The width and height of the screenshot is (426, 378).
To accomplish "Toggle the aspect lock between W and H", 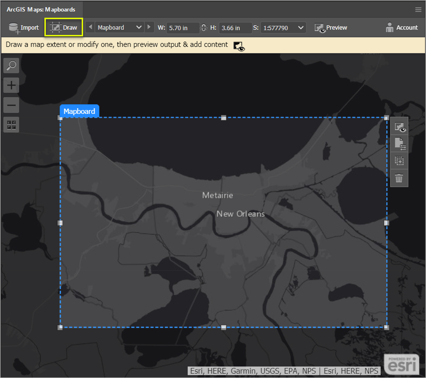I will pos(203,28).
